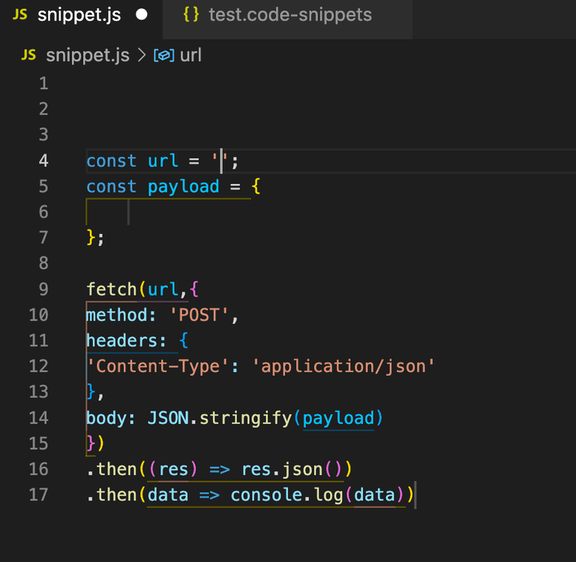Click the curly braces icon on test.code-snippets tab
The image size is (576, 562).
coord(191,15)
